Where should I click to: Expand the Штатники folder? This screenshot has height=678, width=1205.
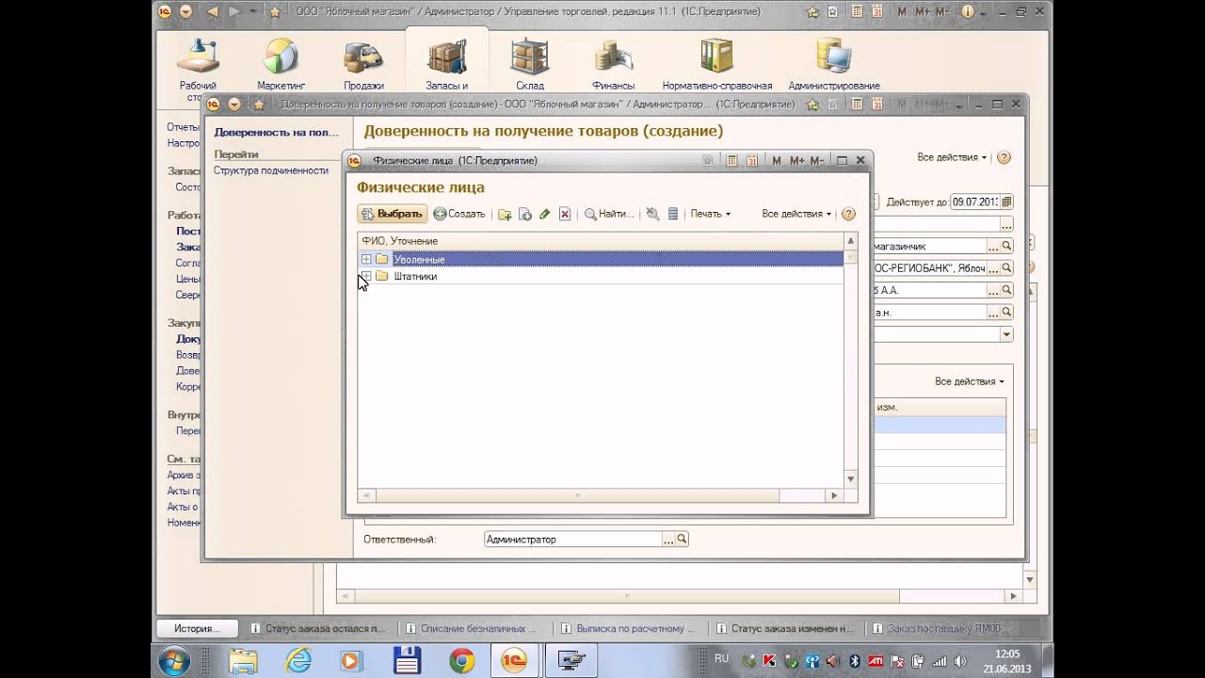[366, 276]
